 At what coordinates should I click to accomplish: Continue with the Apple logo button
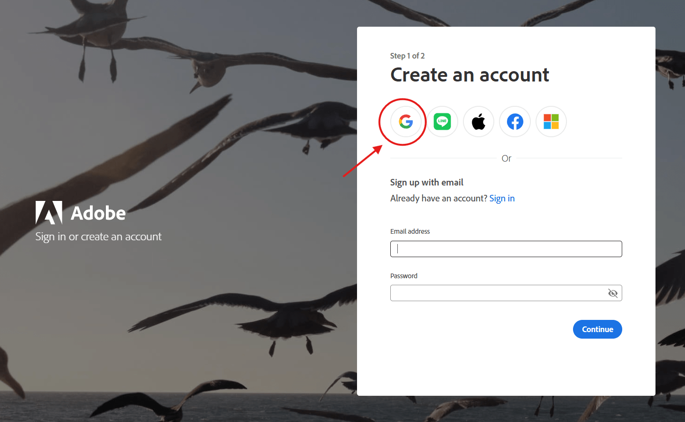coord(478,122)
